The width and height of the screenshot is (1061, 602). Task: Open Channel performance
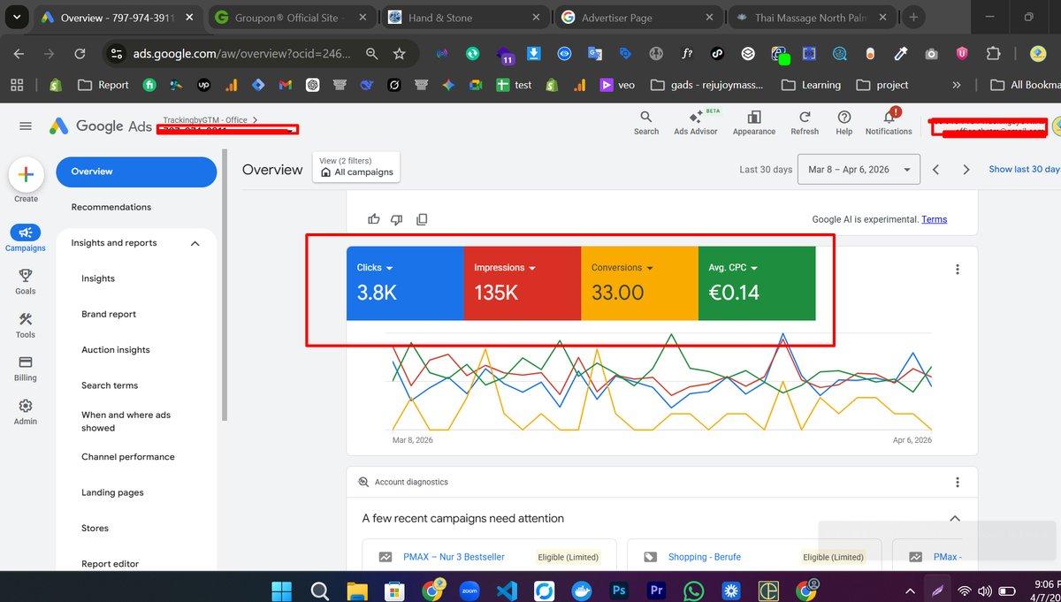pos(128,457)
